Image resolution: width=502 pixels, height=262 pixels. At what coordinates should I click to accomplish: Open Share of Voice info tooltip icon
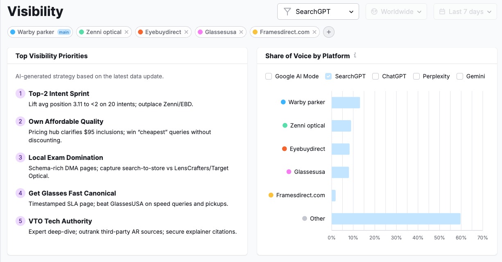[x=355, y=55]
